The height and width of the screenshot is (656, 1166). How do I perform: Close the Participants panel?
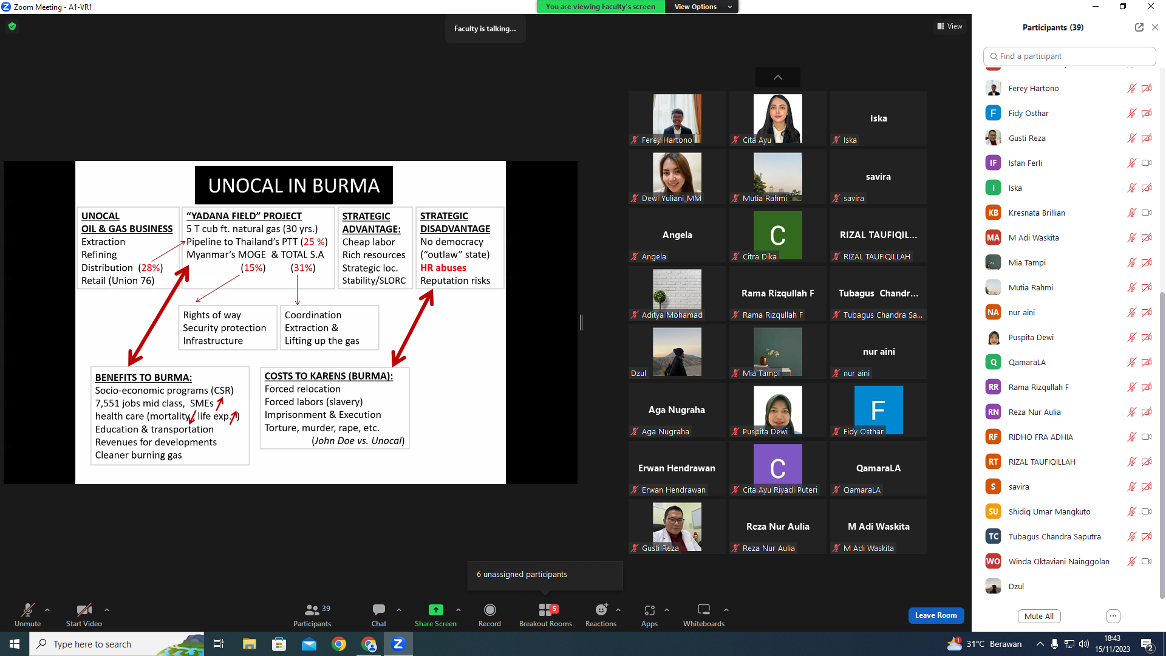(1155, 27)
